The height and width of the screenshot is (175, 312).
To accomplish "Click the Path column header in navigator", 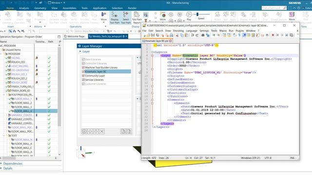I will pyautogui.click(x=51, y=42).
